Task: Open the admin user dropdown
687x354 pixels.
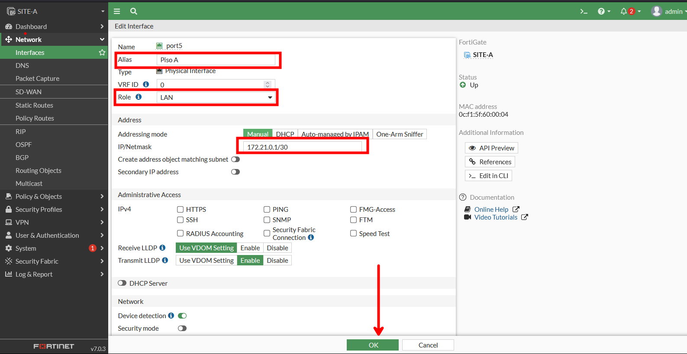Action: 669,11
